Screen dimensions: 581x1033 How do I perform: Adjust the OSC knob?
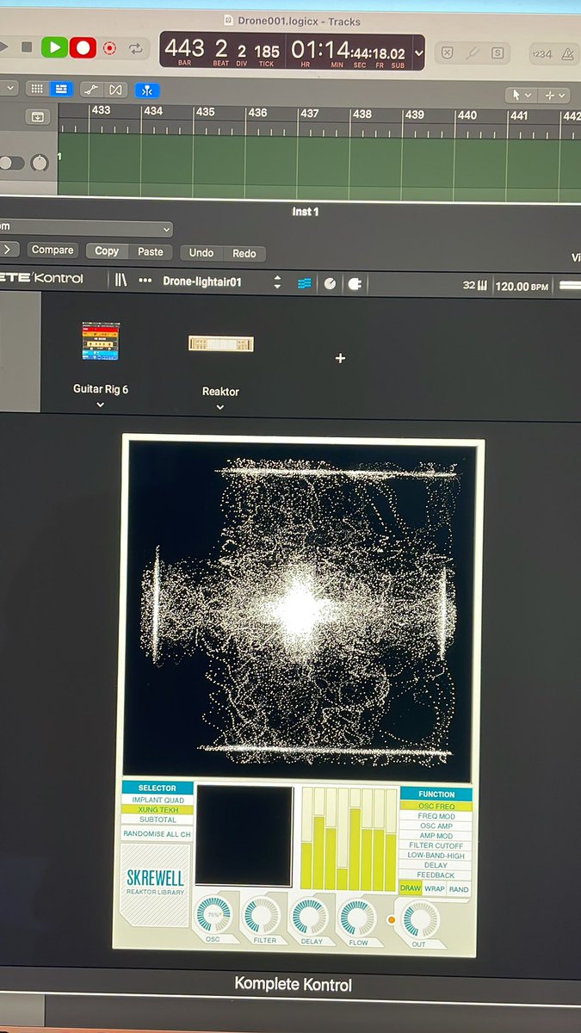point(213,915)
